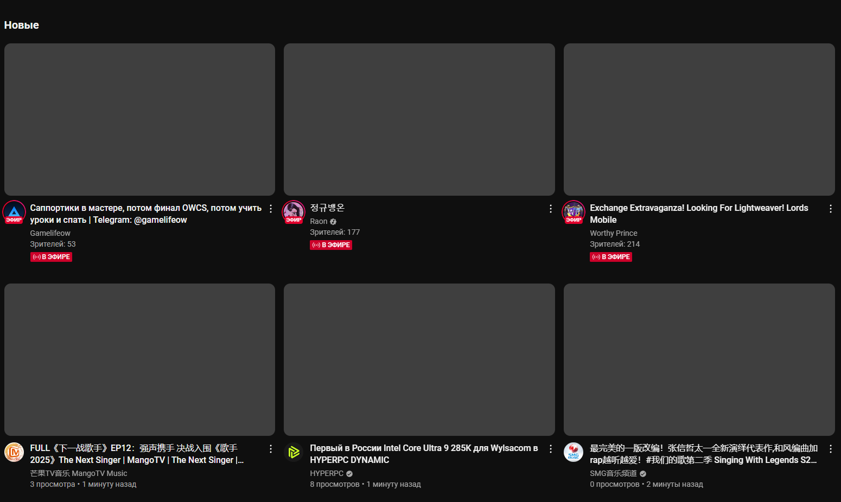Open the MangoTV Music channel avatar
The image size is (841, 502).
click(14, 452)
